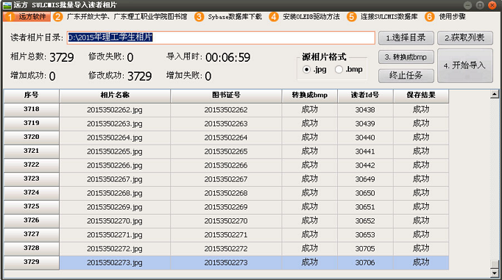This screenshot has width=502, height=280.
Task: Click cell 20153502269.jpg
Action: coord(115,207)
